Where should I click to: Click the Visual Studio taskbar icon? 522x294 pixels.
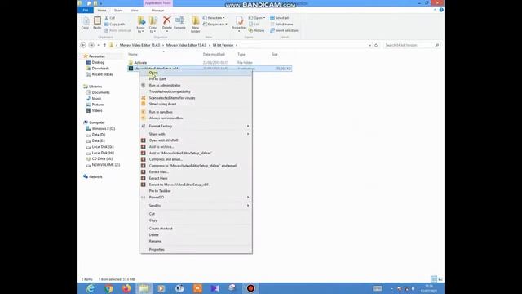(215, 288)
